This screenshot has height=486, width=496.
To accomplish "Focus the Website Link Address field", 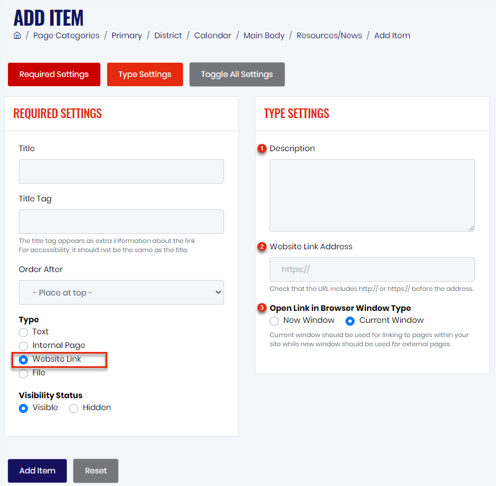I will pos(372,270).
